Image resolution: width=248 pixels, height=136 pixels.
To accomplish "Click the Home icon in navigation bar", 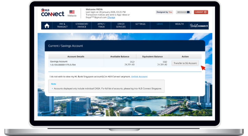I will 47,26.
